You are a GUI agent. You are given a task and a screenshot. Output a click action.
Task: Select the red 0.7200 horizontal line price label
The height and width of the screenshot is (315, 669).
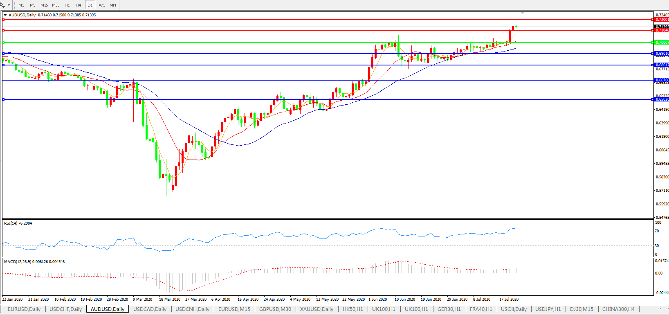pyautogui.click(x=661, y=20)
